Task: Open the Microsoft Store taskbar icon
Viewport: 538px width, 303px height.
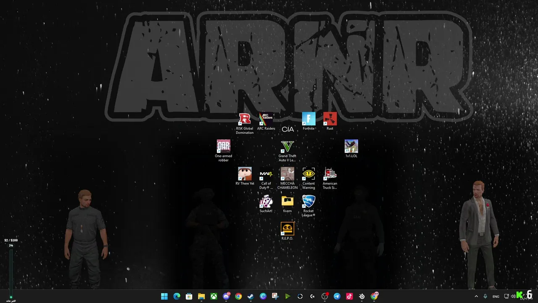Action: pos(189,296)
